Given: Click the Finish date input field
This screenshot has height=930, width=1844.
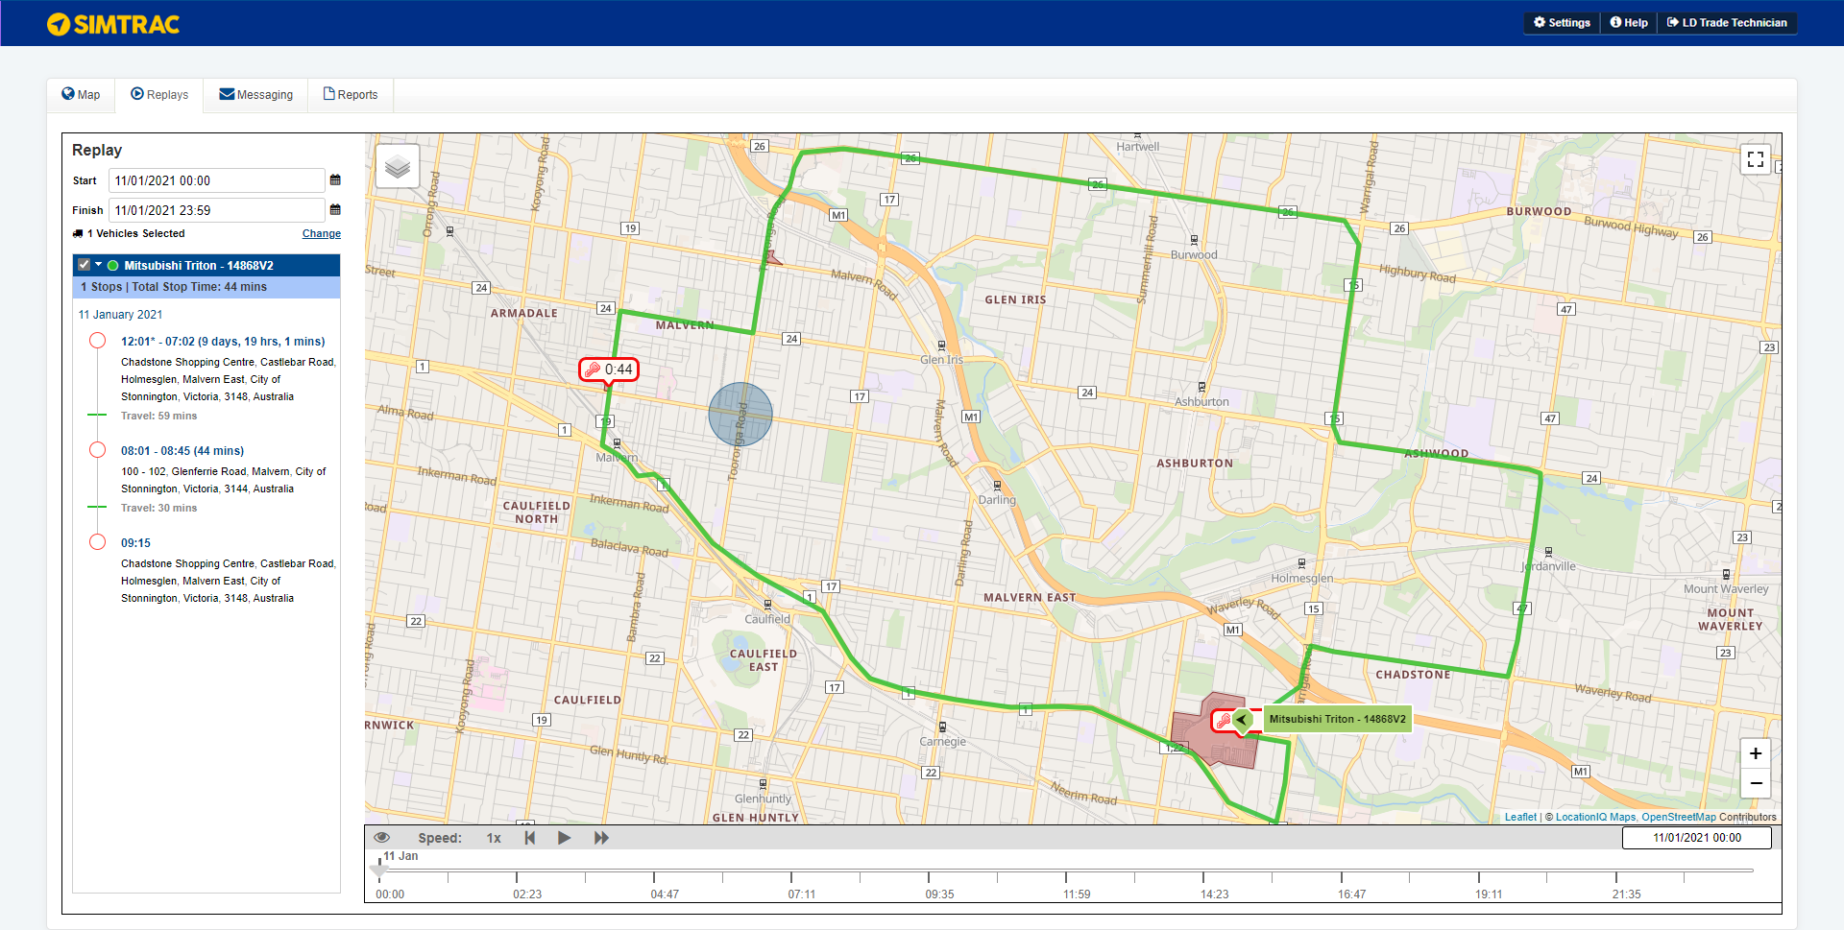Looking at the screenshot, I should [216, 210].
